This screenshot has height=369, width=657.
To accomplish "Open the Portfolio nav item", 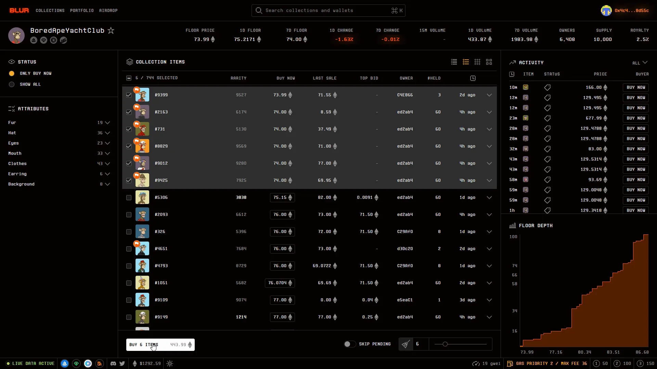I will [x=82, y=11].
